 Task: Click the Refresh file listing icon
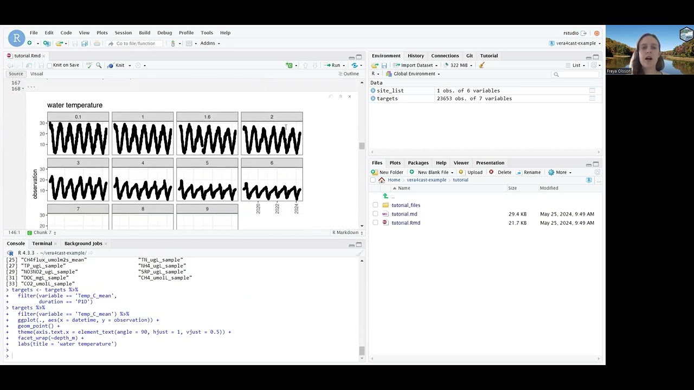tap(597, 172)
